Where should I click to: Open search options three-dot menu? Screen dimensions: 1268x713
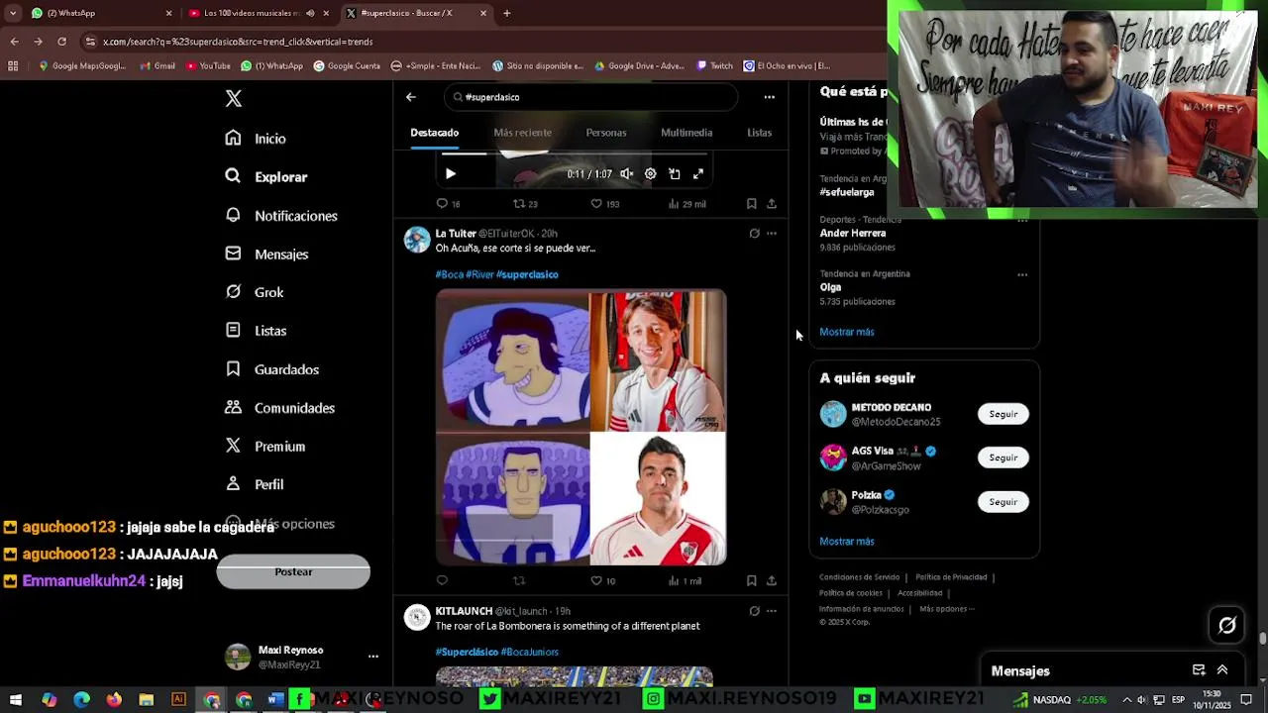point(770,97)
